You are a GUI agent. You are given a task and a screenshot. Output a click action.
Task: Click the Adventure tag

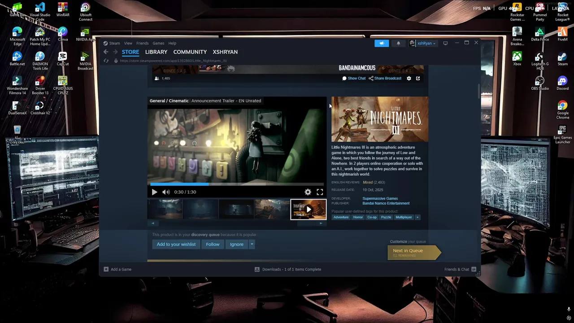pos(341,217)
